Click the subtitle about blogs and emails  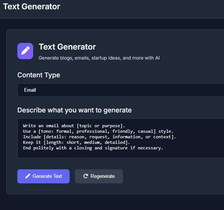click(x=99, y=58)
